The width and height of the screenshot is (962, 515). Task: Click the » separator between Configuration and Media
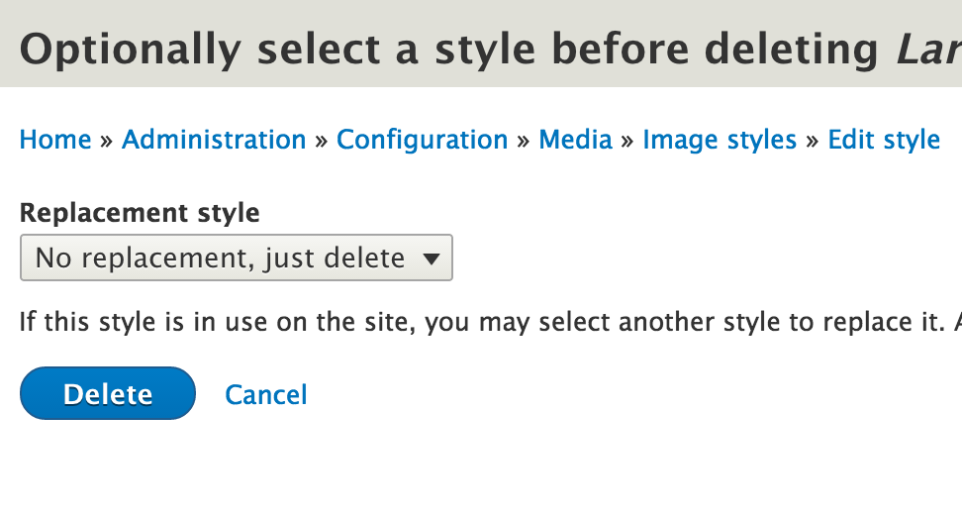click(524, 142)
